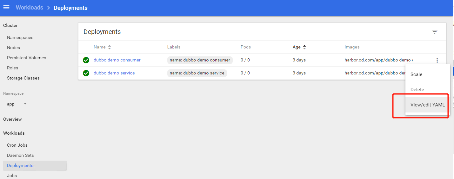Open Persistent Volumes in sidebar

click(26, 58)
